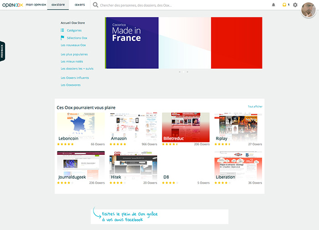Open the Les plus populaires link
Image resolution: width=319 pixels, height=230 pixels.
(74, 54)
